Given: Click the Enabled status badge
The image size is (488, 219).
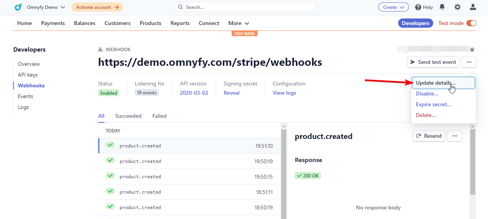Looking at the screenshot, I should (x=108, y=93).
